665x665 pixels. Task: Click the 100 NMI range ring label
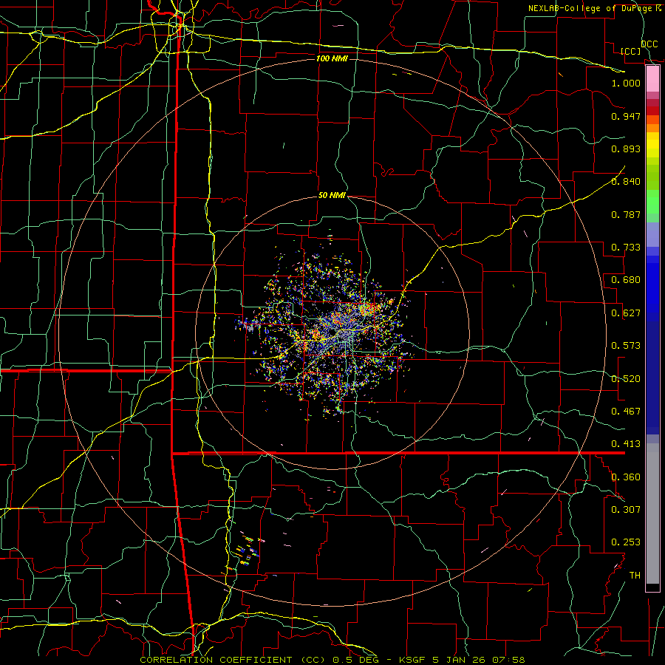pyautogui.click(x=332, y=58)
